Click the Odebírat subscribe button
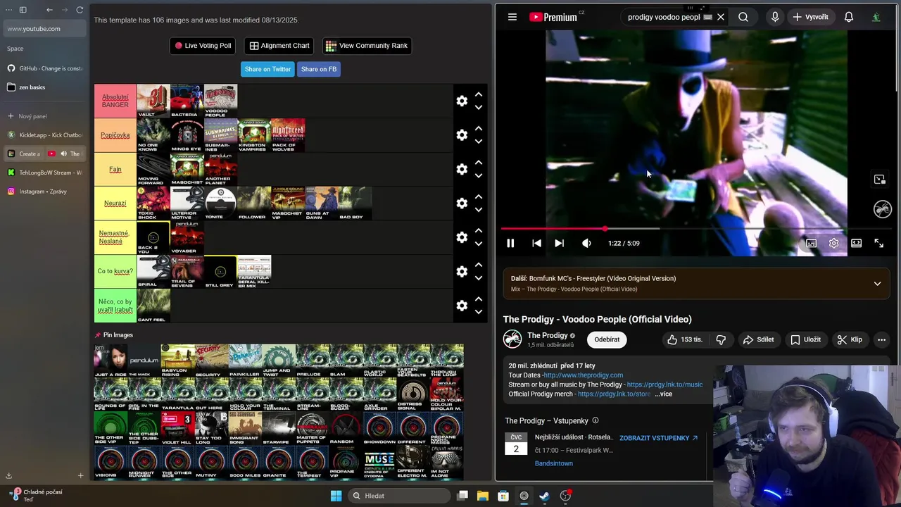 click(607, 339)
